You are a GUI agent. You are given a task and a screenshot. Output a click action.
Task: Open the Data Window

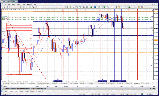pos(116,7)
